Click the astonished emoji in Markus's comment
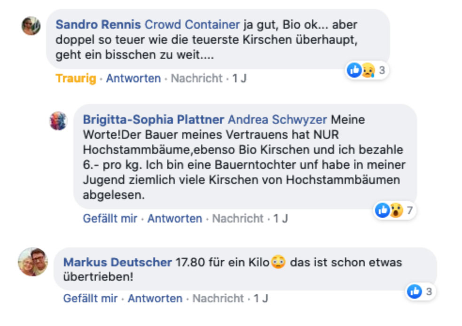 coord(278,262)
